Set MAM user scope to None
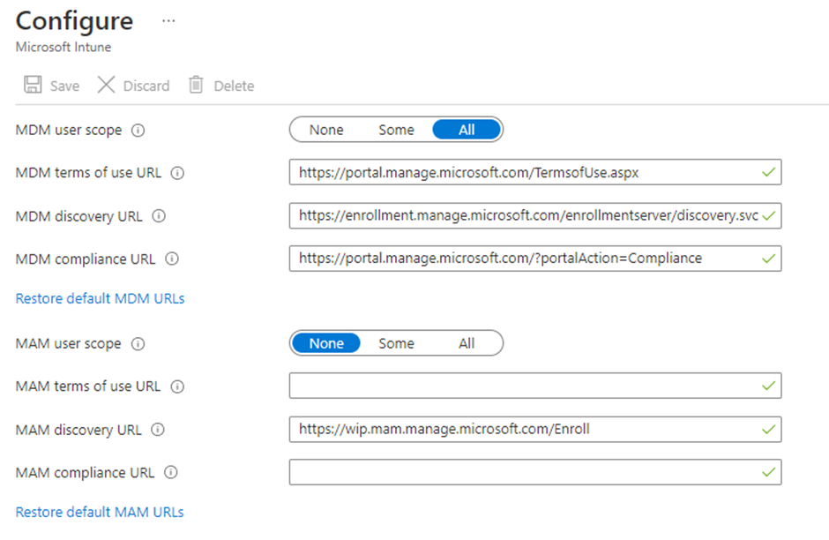The image size is (829, 540). tap(326, 343)
